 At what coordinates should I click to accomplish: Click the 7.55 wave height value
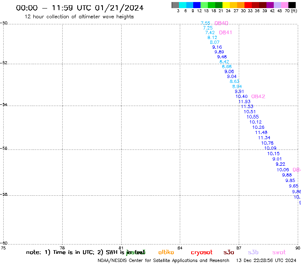(205, 23)
